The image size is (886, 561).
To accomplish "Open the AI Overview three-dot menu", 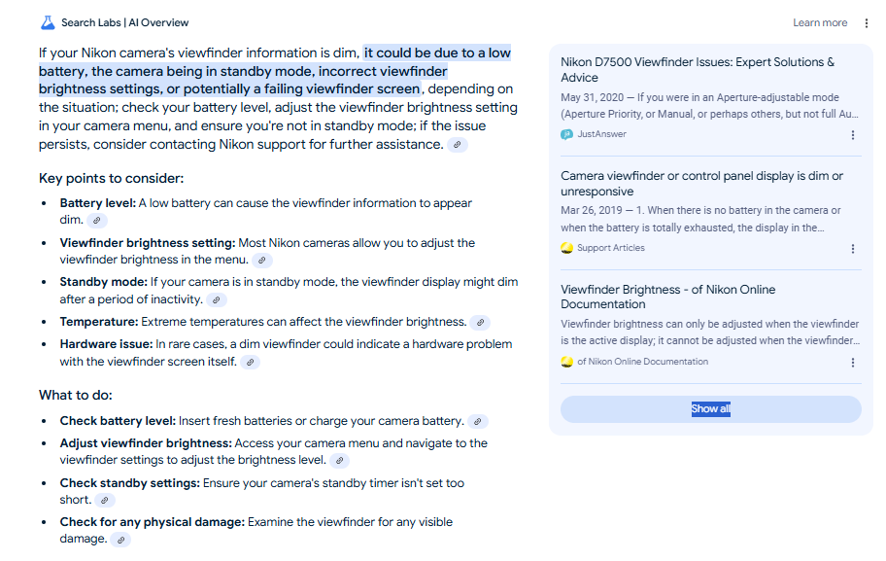I will coord(867,23).
